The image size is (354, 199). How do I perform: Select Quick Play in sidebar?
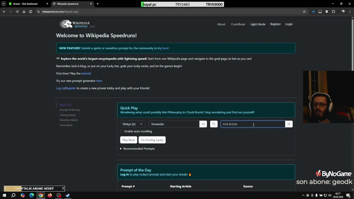click(x=66, y=105)
